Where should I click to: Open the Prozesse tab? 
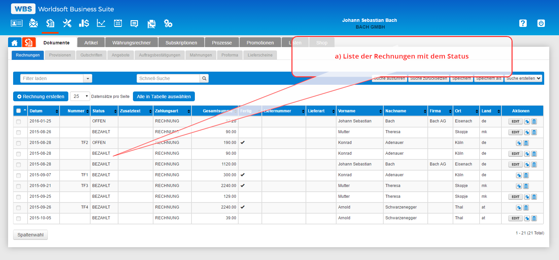pos(222,43)
